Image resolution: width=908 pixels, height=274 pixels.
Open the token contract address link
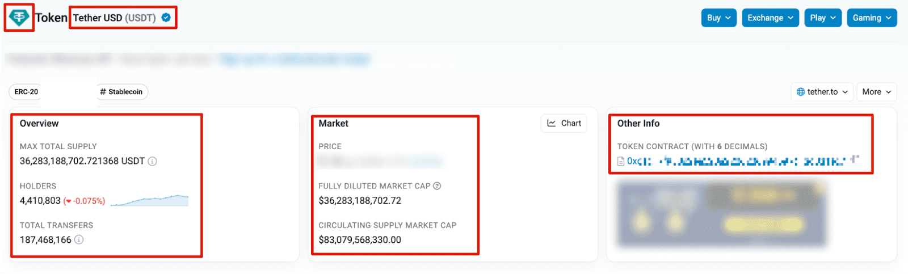pos(743,162)
